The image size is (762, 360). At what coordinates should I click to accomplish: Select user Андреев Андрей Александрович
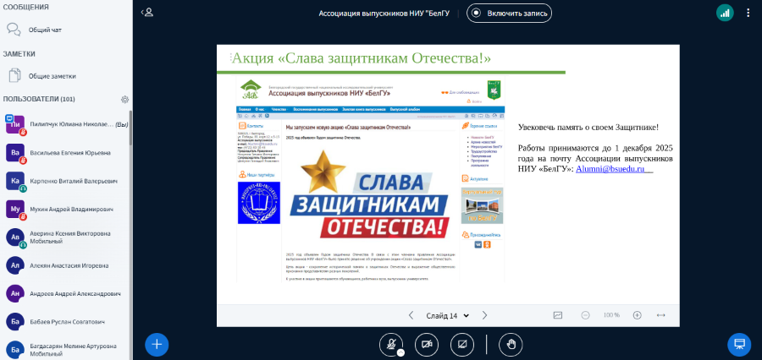(x=67, y=293)
